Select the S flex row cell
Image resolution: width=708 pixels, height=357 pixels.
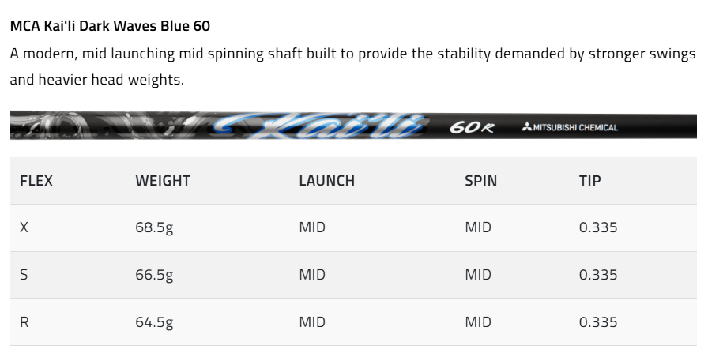point(24,275)
